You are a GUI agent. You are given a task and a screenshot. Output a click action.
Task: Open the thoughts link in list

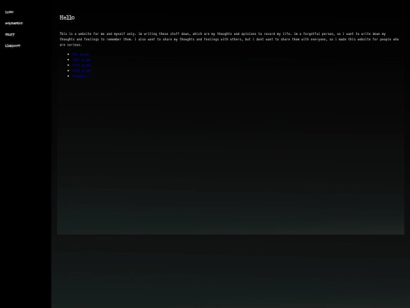click(80, 76)
